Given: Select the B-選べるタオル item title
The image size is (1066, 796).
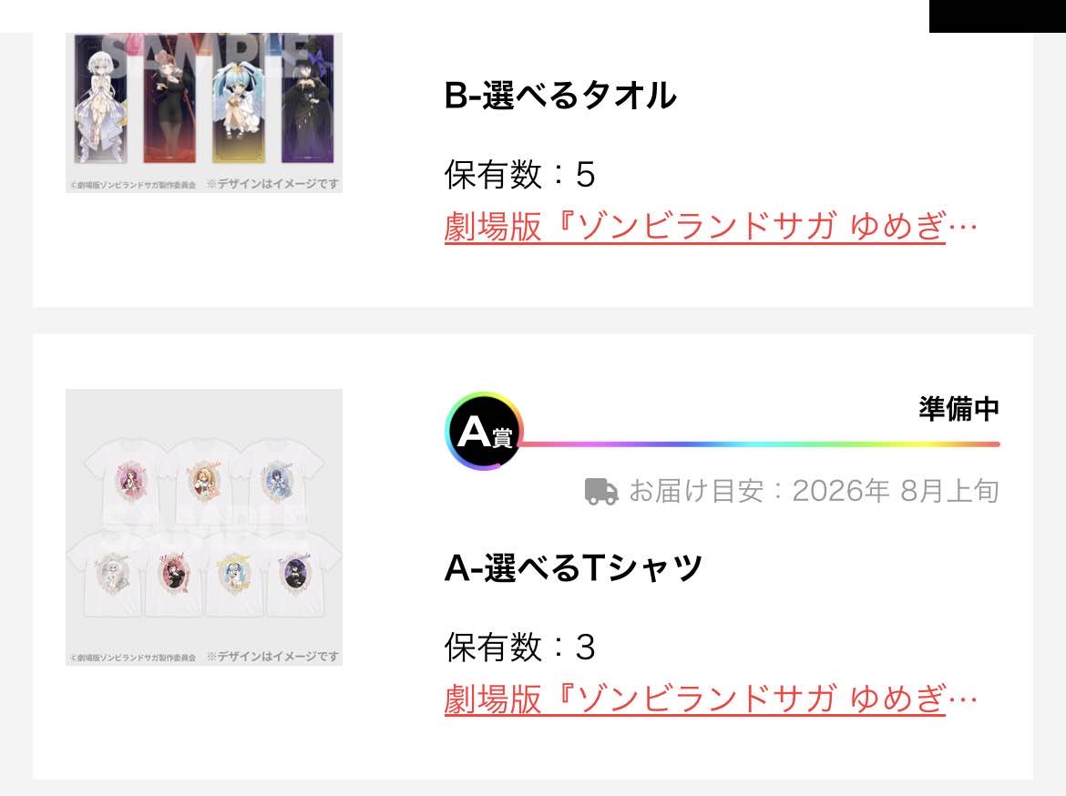Looking at the screenshot, I should tap(560, 95).
